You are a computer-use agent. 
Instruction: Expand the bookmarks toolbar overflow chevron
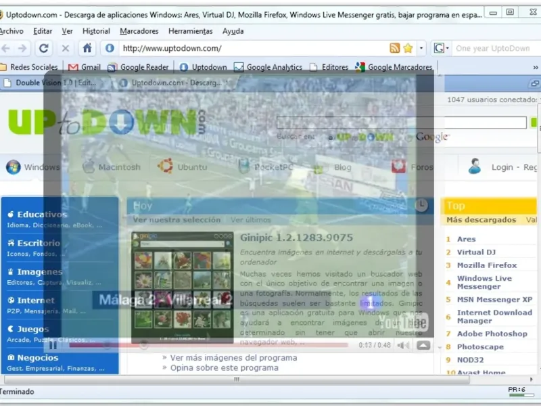535,67
